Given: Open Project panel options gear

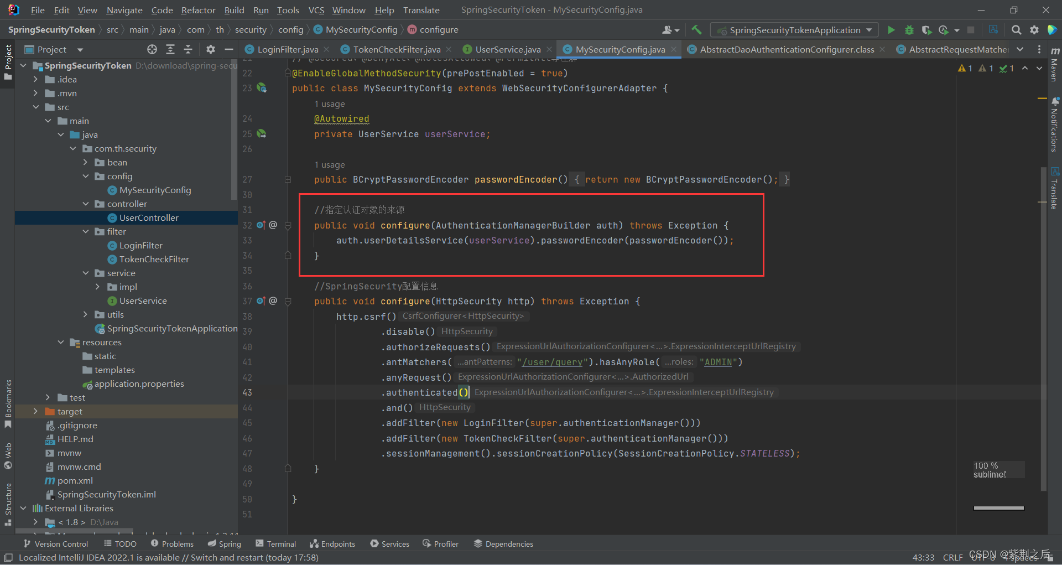Looking at the screenshot, I should (x=210, y=49).
